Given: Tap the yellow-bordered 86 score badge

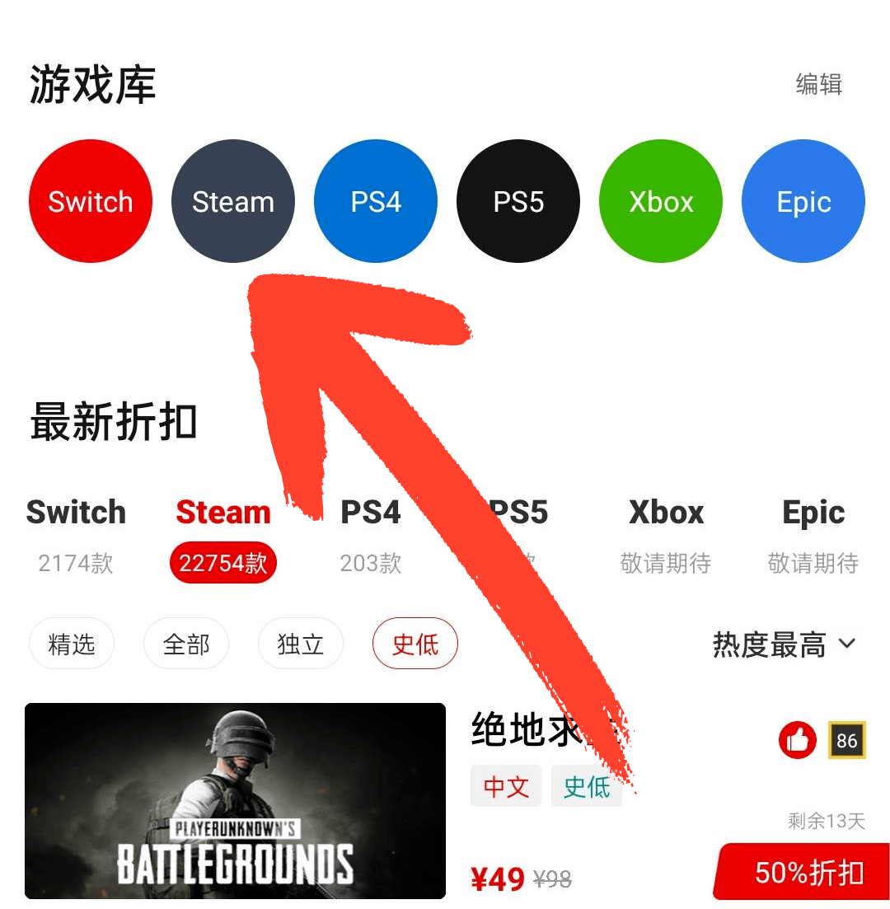Looking at the screenshot, I should (846, 740).
